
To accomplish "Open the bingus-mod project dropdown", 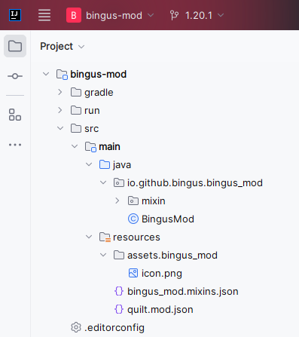I will click(151, 15).
